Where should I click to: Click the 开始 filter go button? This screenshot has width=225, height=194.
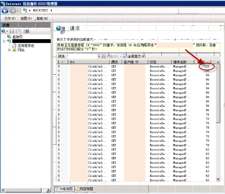(x=110, y=56)
